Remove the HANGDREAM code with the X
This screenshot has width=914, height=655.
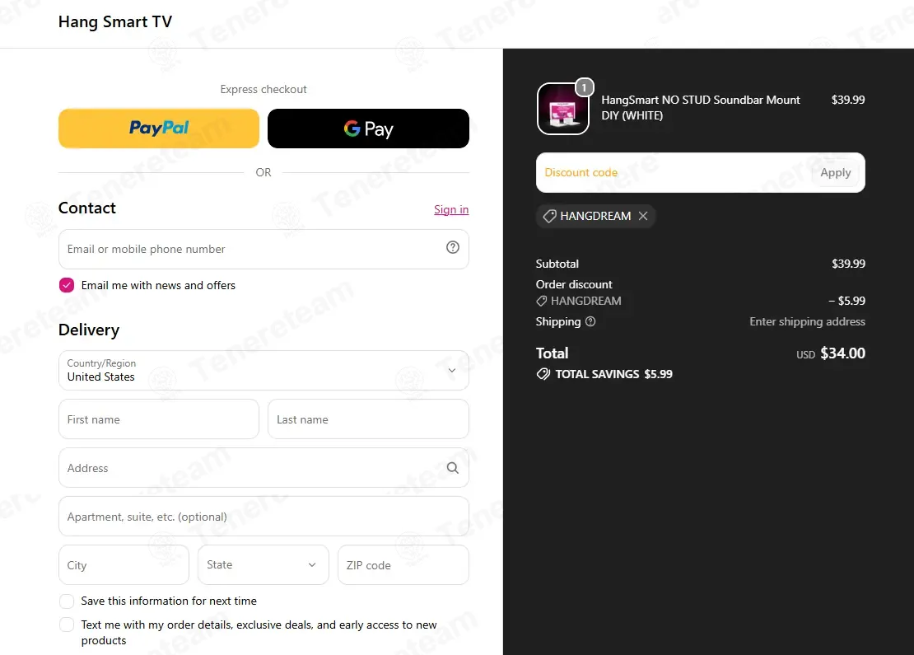(x=643, y=216)
